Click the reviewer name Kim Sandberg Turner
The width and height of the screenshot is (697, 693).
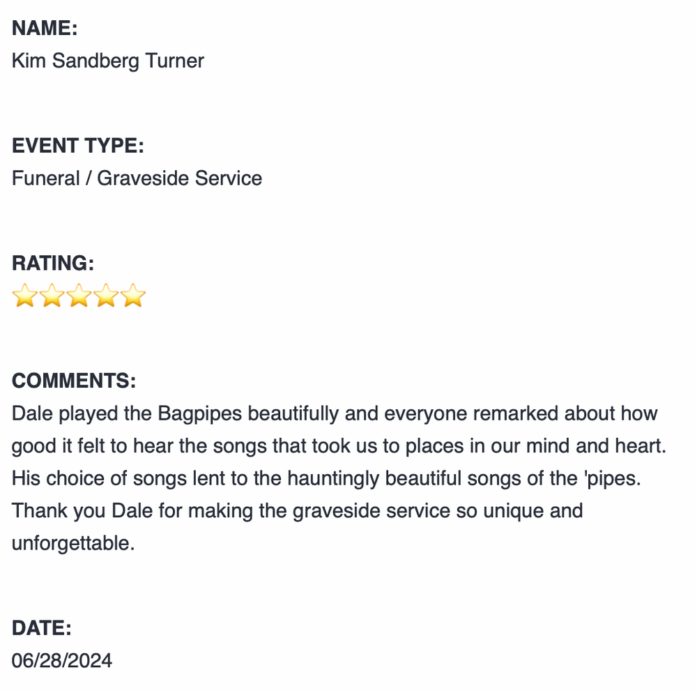[x=108, y=61]
